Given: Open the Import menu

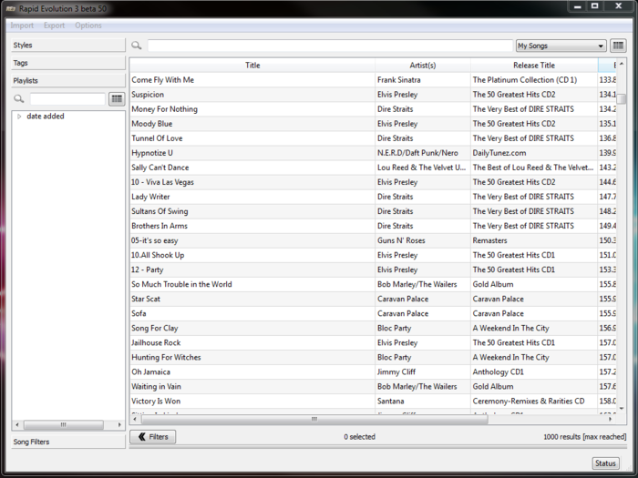Looking at the screenshot, I should (22, 25).
